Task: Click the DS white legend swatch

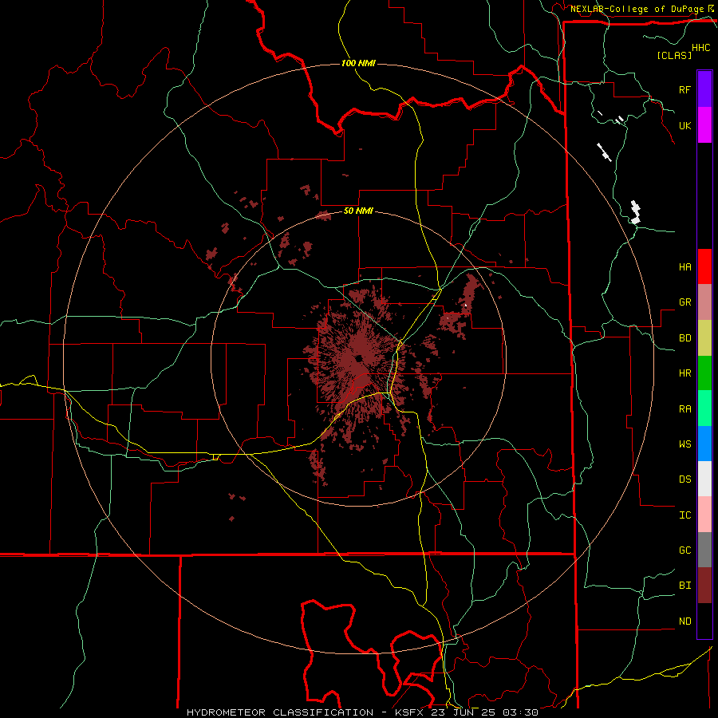Action: pyautogui.click(x=704, y=479)
